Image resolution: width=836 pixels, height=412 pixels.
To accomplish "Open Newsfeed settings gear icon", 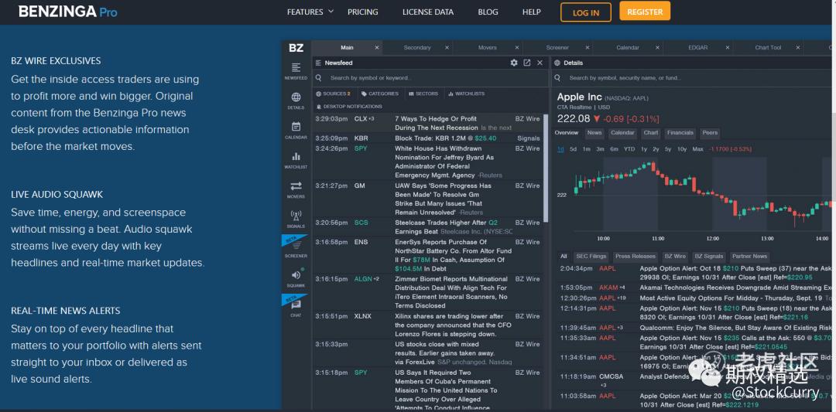I will (x=514, y=63).
